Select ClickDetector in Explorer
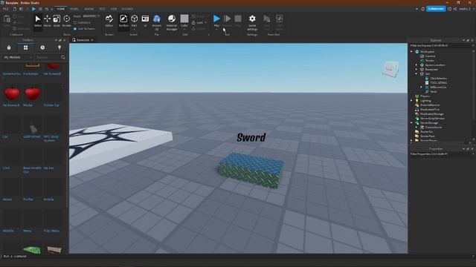476x267 pixels. tap(439, 78)
